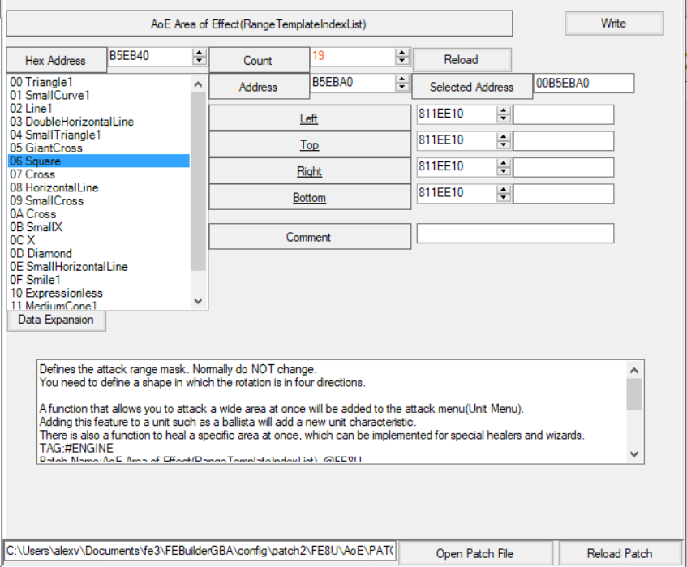Screen dimensions: 687x567
Task: Select 10 Expressionless list entry
Action: coord(99,293)
